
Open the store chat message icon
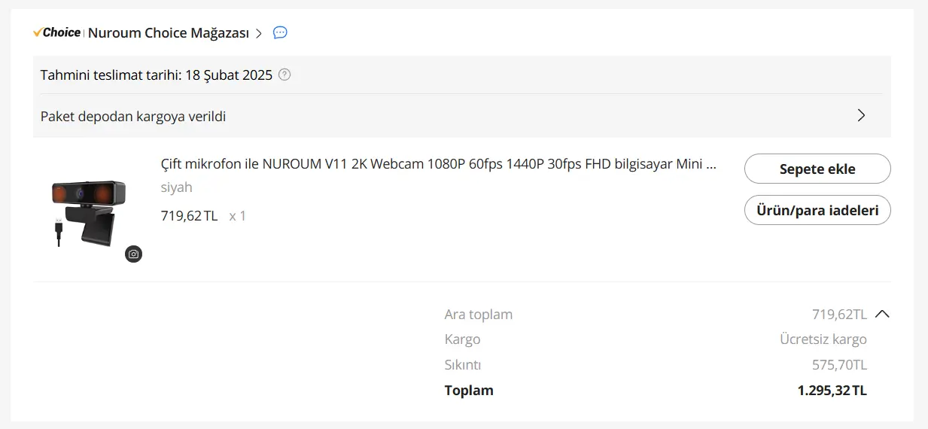pyautogui.click(x=280, y=32)
